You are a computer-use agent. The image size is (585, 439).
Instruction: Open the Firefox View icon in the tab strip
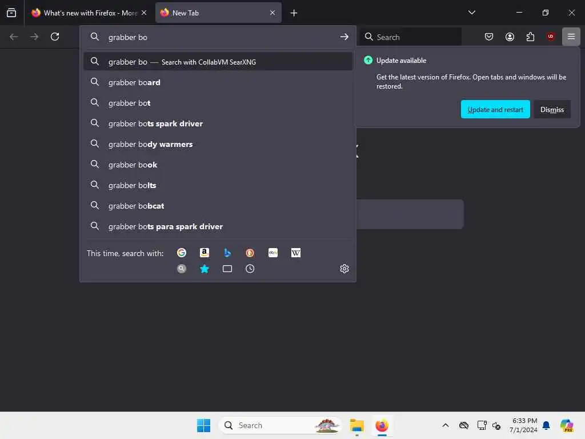coord(11,13)
